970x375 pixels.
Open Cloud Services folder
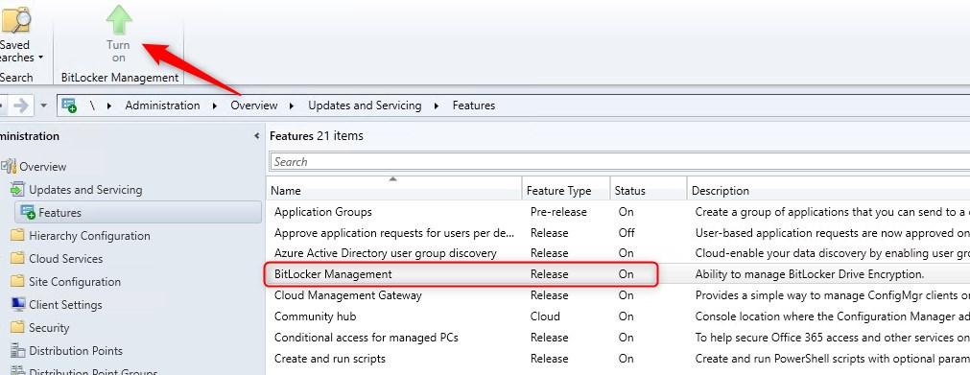click(x=65, y=259)
